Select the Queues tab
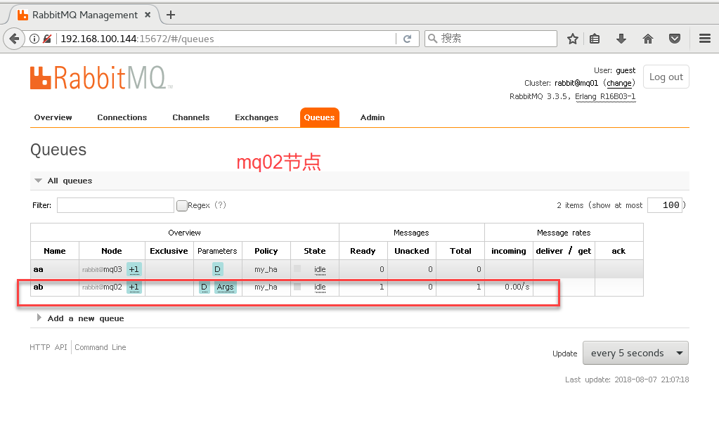Screen dimensions: 719x428 (320, 117)
